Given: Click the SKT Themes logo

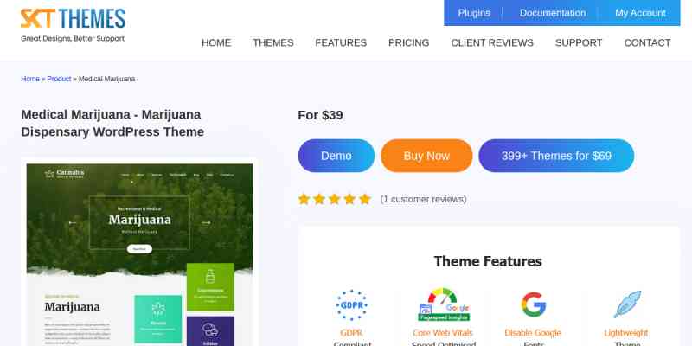Looking at the screenshot, I should click(73, 25).
